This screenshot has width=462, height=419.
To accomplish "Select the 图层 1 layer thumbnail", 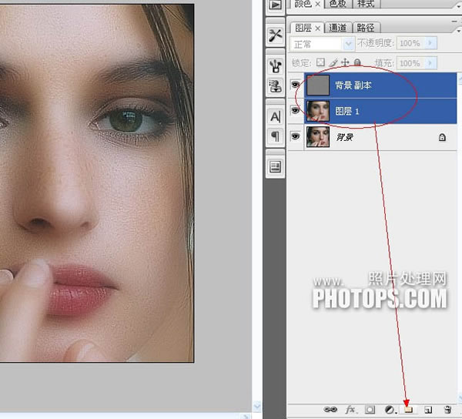I will tap(318, 111).
